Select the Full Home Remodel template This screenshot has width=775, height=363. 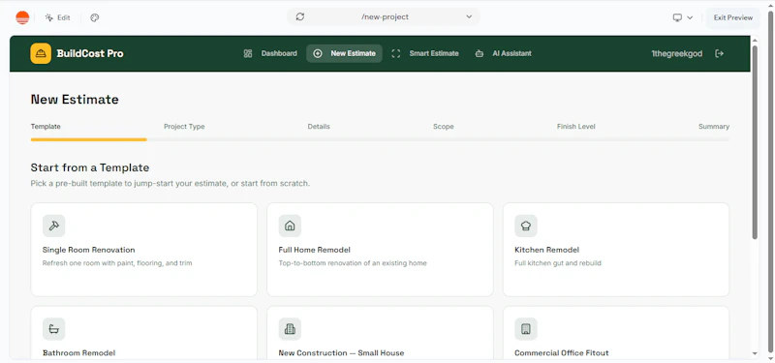click(380, 250)
